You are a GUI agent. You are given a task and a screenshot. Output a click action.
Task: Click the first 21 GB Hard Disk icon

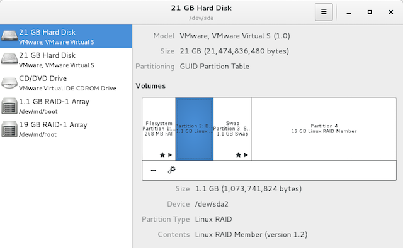9,36
